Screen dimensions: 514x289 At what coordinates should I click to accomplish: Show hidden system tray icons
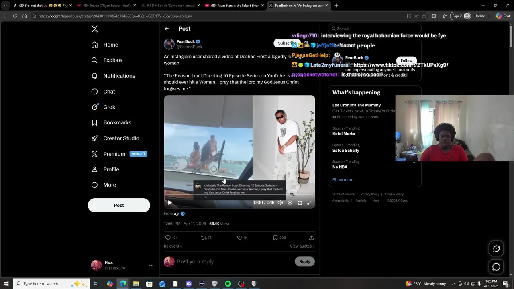pos(454,284)
